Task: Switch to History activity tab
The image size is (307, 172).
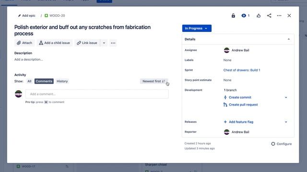Action: (62, 81)
